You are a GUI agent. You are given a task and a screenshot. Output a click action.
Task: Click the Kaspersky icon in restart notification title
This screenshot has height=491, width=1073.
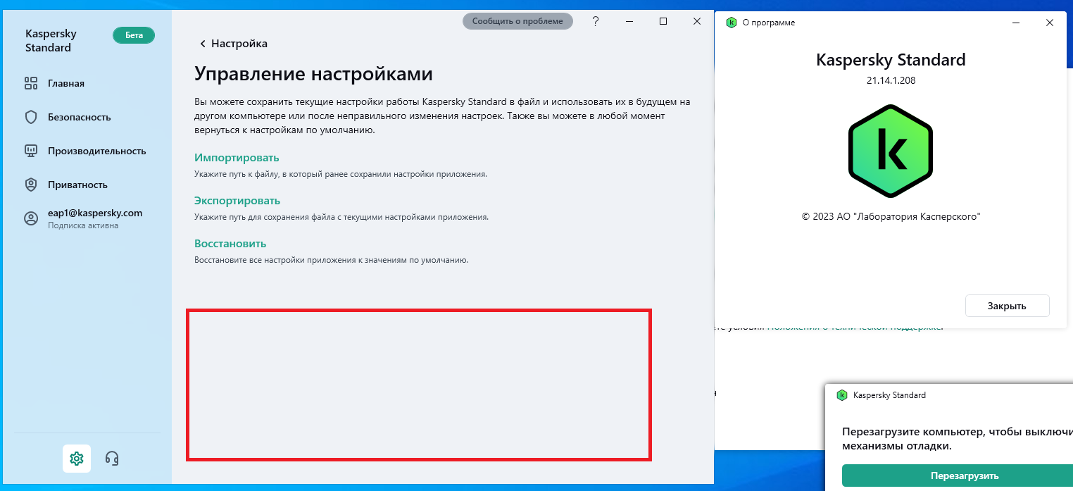(x=841, y=395)
